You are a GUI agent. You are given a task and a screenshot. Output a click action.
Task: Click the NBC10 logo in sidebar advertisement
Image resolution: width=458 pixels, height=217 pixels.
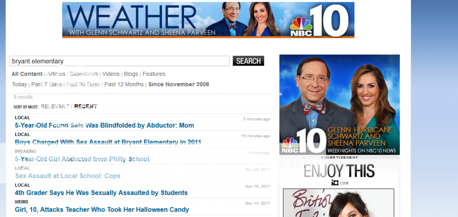(x=304, y=141)
